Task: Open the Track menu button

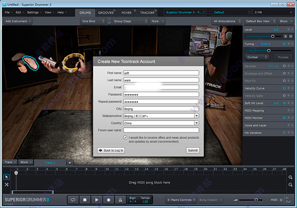Action: [x=10, y=162]
